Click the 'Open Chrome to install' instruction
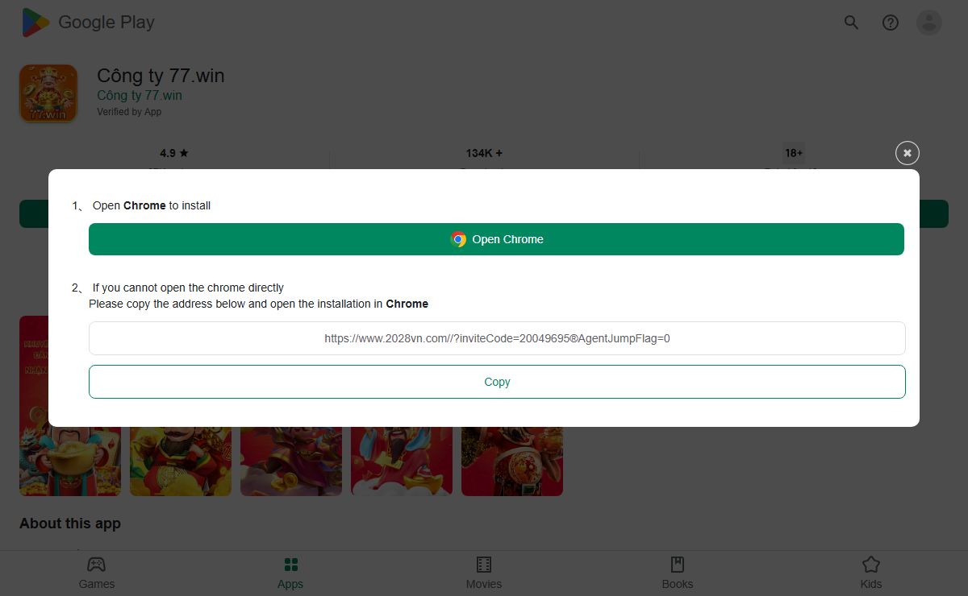 152,205
